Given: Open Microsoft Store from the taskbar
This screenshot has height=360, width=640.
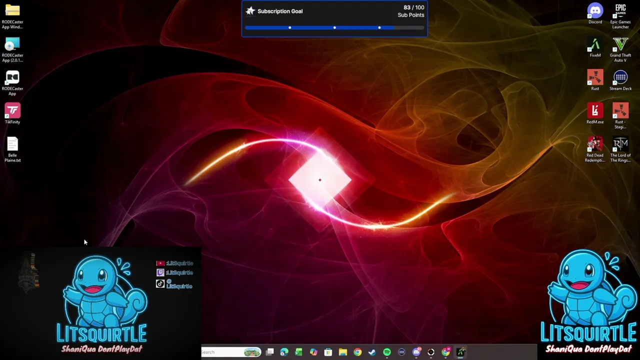Looking at the screenshot, I should [x=328, y=352].
